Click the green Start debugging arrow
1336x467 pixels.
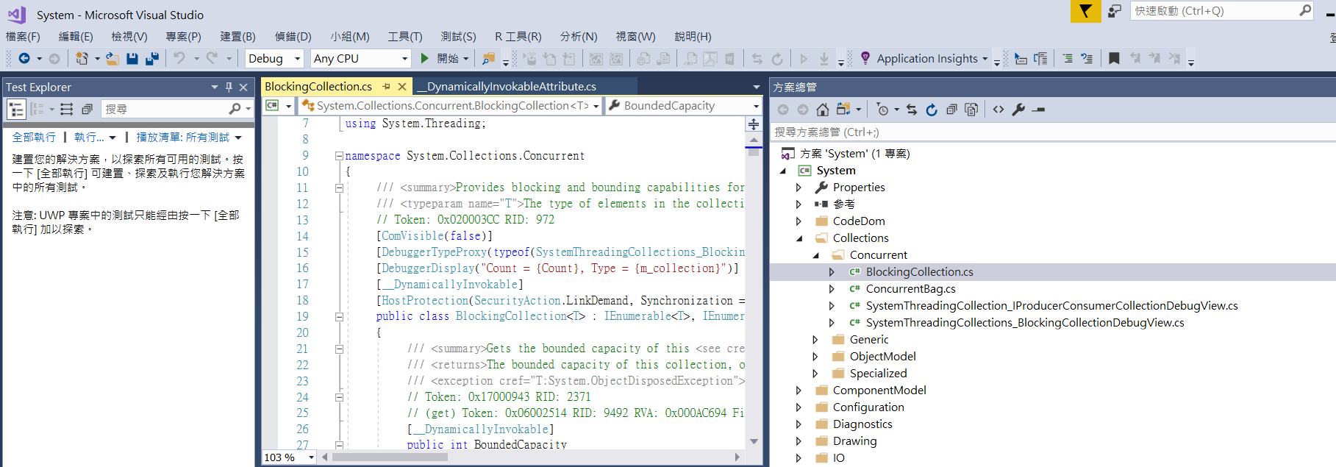(x=424, y=59)
